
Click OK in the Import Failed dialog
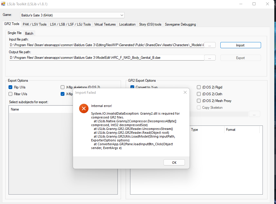click(174, 163)
